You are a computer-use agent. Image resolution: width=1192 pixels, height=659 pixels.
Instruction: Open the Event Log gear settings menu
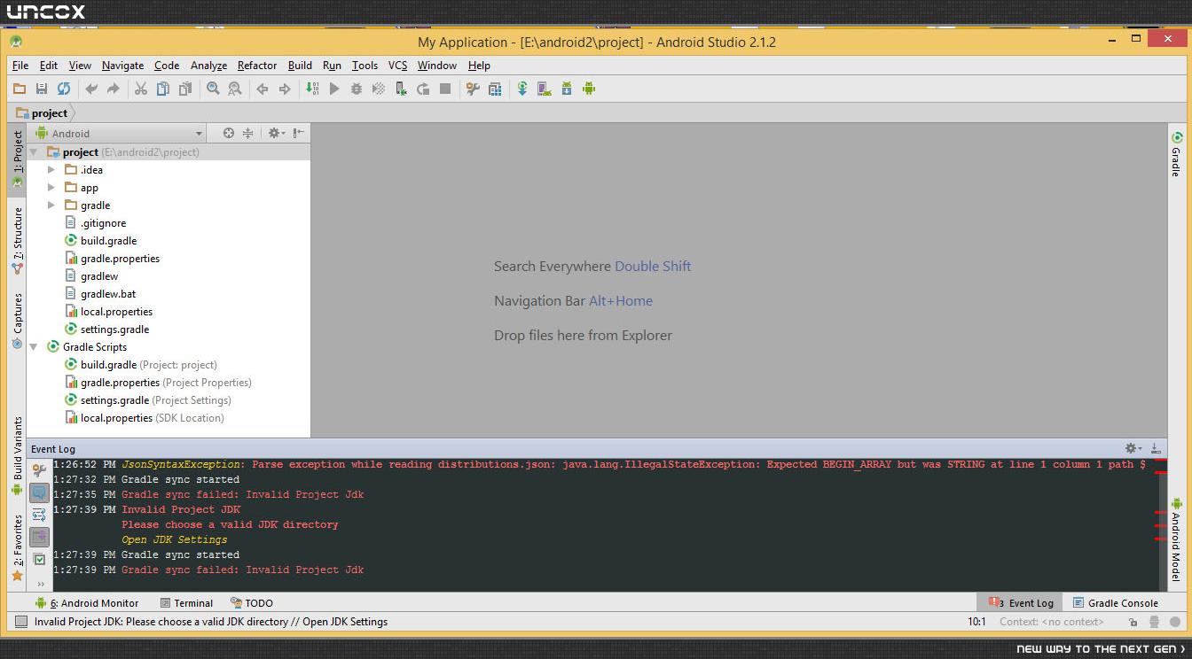1133,448
